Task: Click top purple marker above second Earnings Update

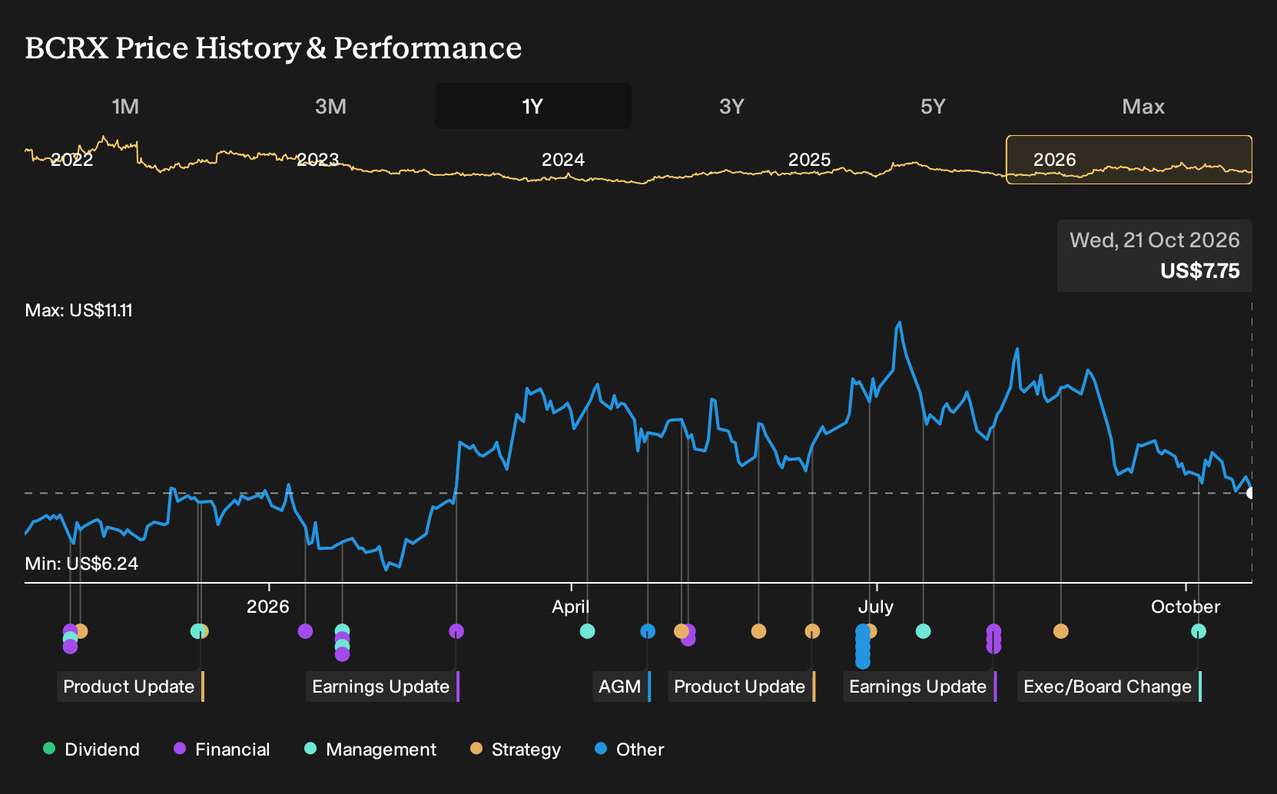Action: click(x=993, y=631)
